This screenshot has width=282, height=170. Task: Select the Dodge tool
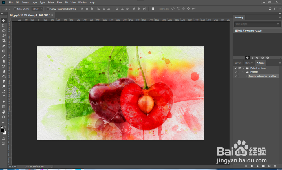point(4,87)
